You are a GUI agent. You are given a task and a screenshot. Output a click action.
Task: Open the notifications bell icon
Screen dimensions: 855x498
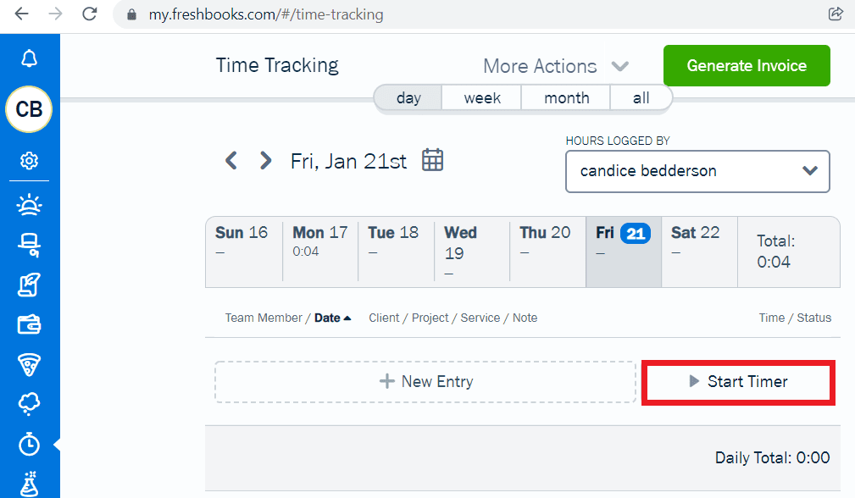[30, 58]
